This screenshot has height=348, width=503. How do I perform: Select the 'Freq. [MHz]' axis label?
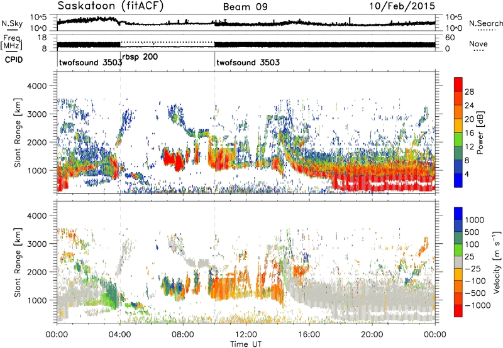click(x=12, y=42)
